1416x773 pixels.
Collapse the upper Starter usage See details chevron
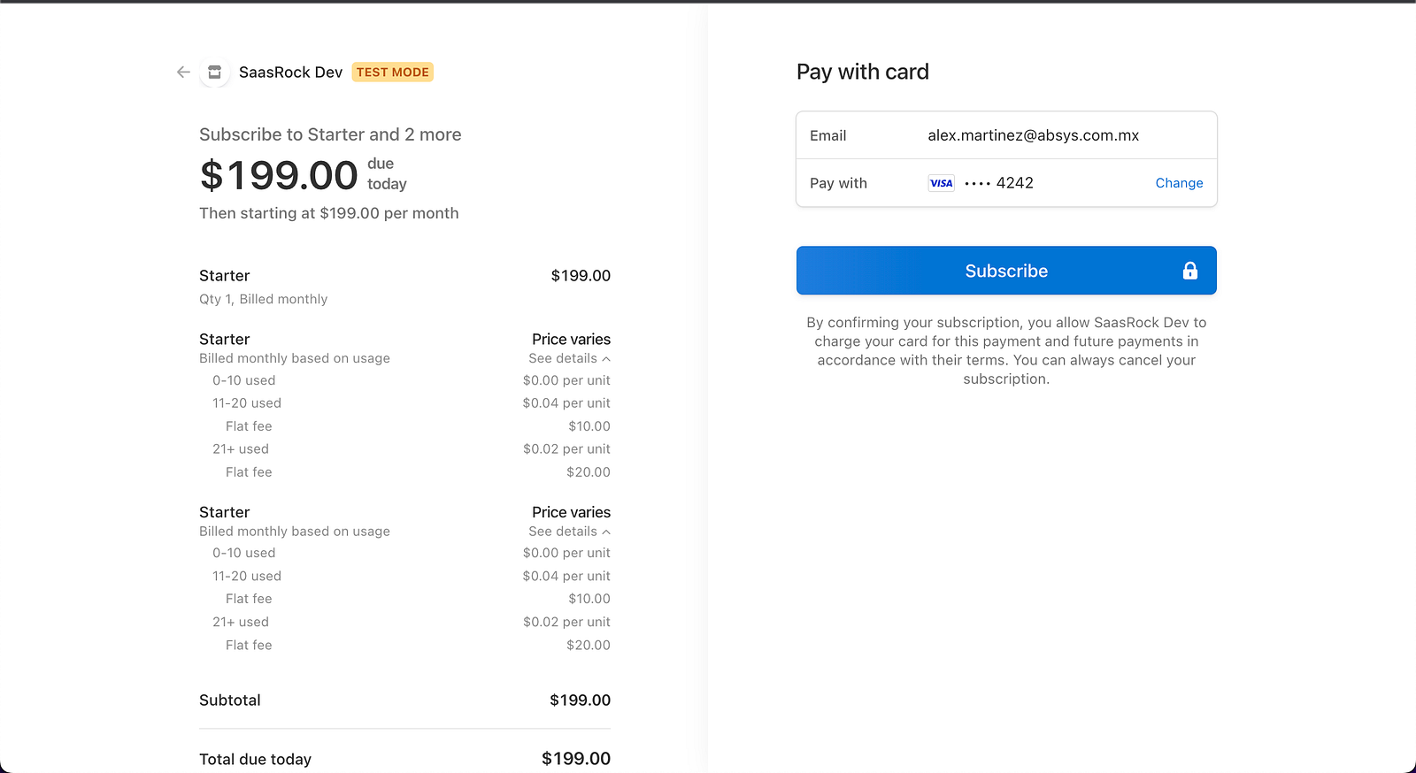(x=606, y=359)
